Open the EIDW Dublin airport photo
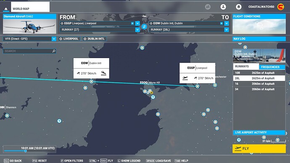 click(x=259, y=56)
